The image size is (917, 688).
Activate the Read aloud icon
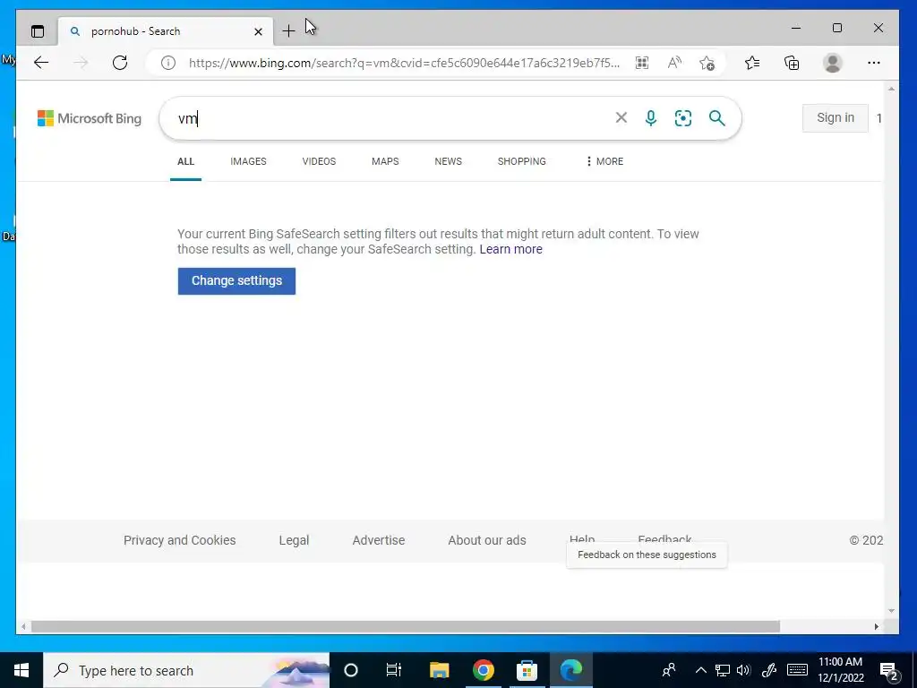click(674, 63)
